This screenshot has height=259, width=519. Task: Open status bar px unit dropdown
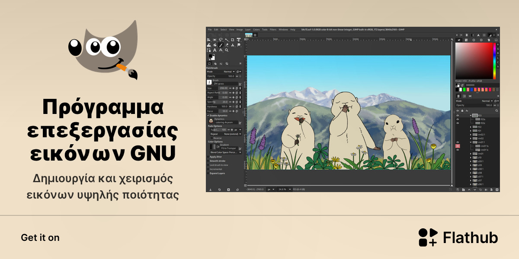point(271,190)
